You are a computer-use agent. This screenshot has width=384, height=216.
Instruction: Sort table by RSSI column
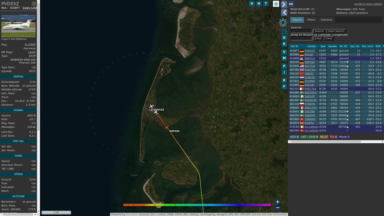click(378, 46)
